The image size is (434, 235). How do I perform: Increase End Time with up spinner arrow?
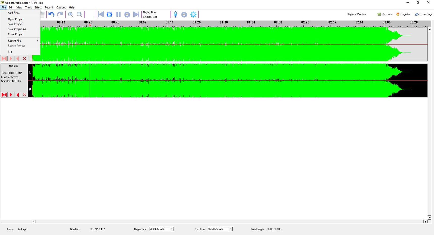[x=230, y=228]
